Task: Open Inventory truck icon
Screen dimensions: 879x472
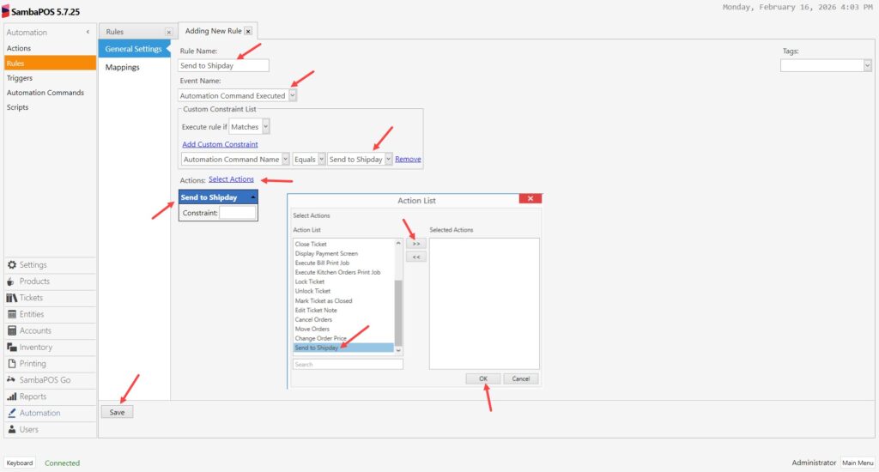Action: tap(12, 348)
